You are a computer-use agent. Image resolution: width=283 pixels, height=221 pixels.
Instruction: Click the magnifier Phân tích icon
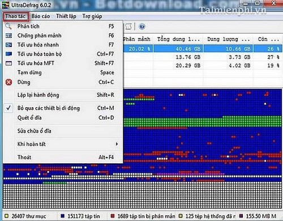[8, 26]
